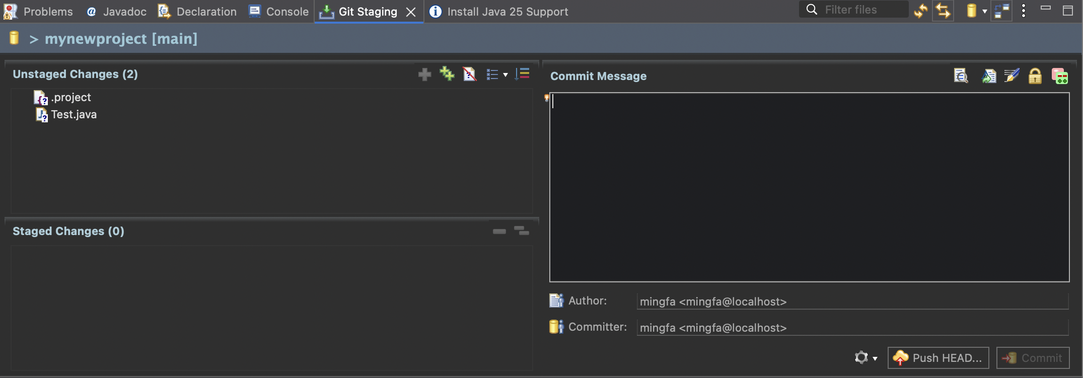Image resolution: width=1083 pixels, height=378 pixels.
Task: Open the commit message preview icon
Action: pos(961,76)
